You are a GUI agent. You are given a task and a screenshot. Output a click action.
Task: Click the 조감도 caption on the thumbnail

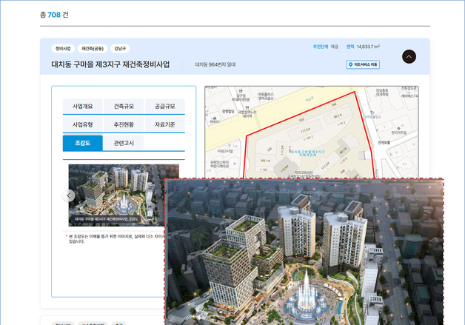pos(106,219)
